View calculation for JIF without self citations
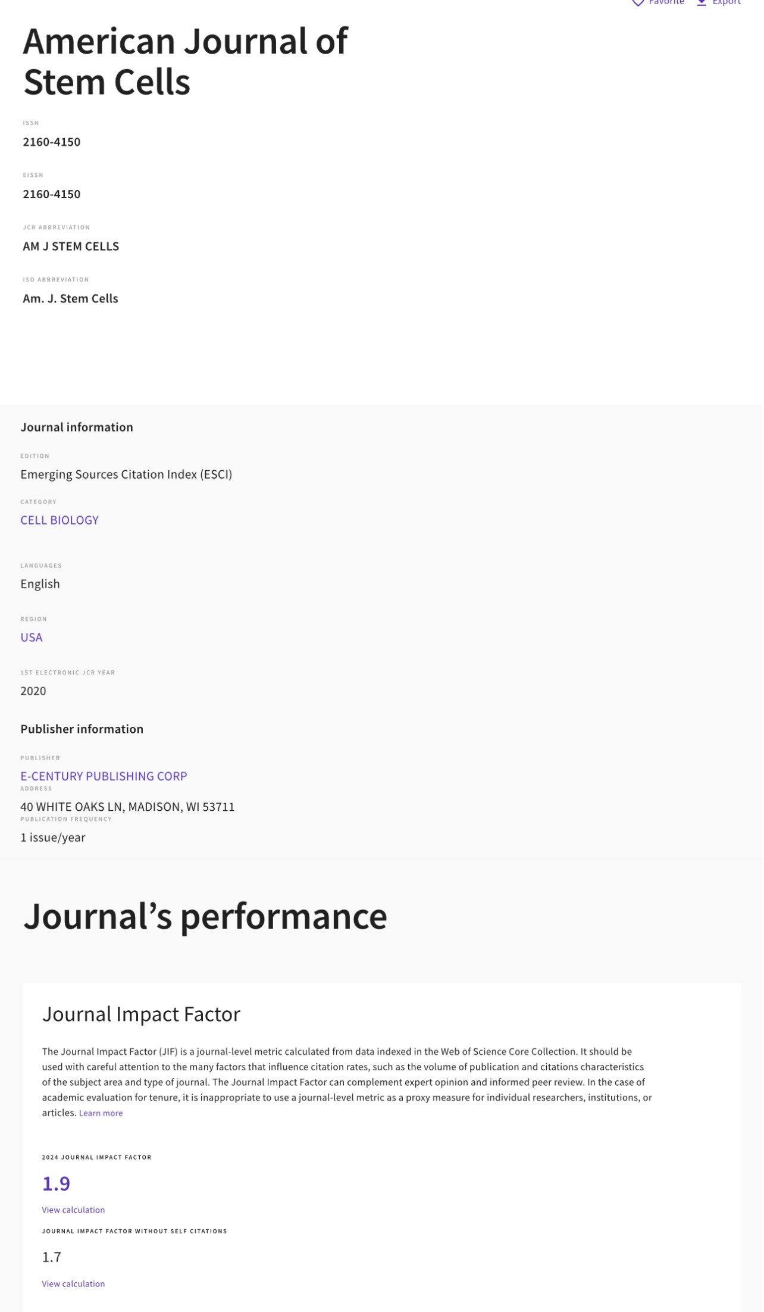This screenshot has width=764, height=1312. click(73, 1284)
